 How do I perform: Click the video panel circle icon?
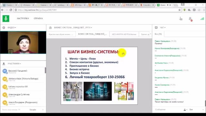(4, 28)
